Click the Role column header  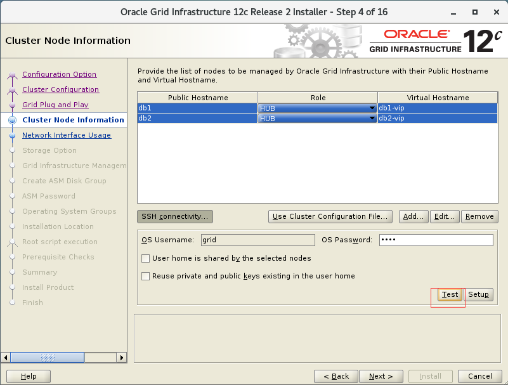click(x=318, y=98)
